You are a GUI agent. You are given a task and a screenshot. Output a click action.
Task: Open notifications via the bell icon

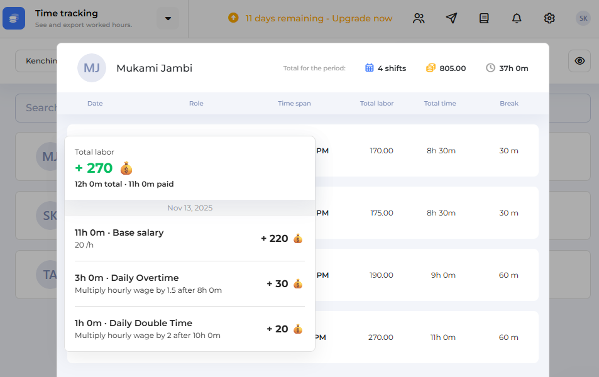(517, 18)
